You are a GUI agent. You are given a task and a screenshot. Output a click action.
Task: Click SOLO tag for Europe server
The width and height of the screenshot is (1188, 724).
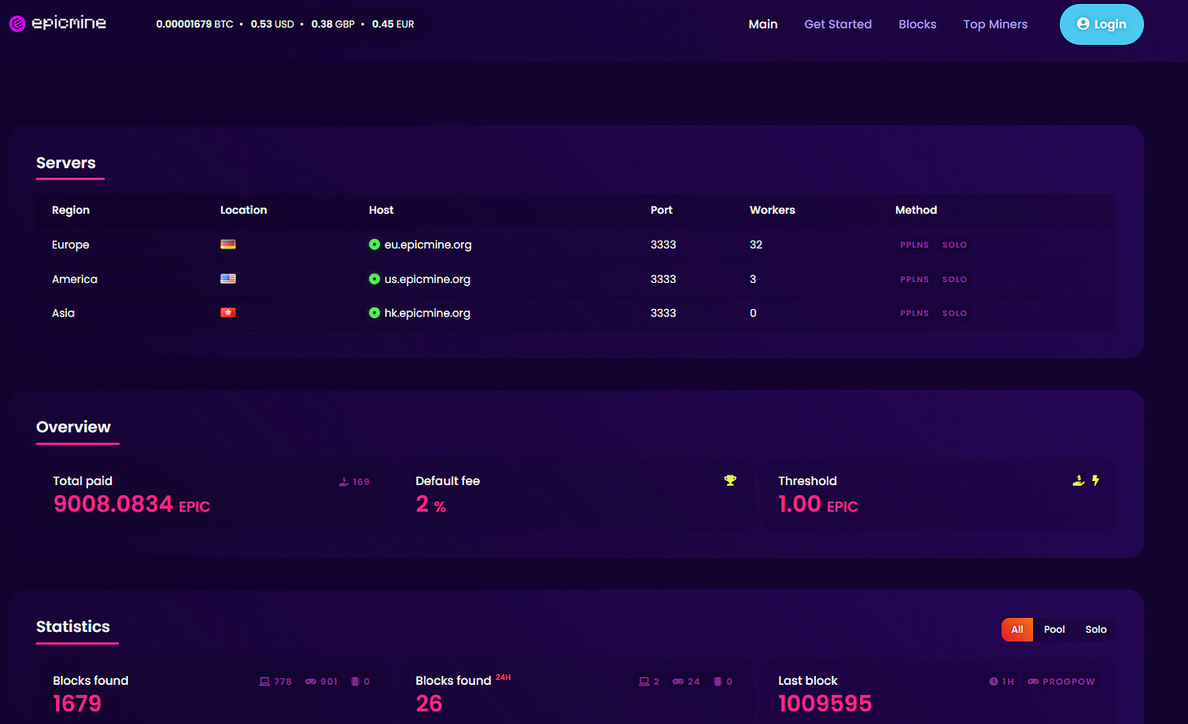955,245
